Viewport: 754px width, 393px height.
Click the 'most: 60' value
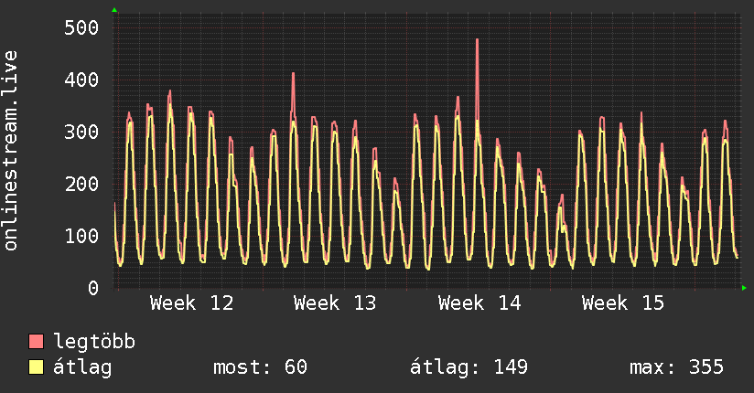[260, 367]
